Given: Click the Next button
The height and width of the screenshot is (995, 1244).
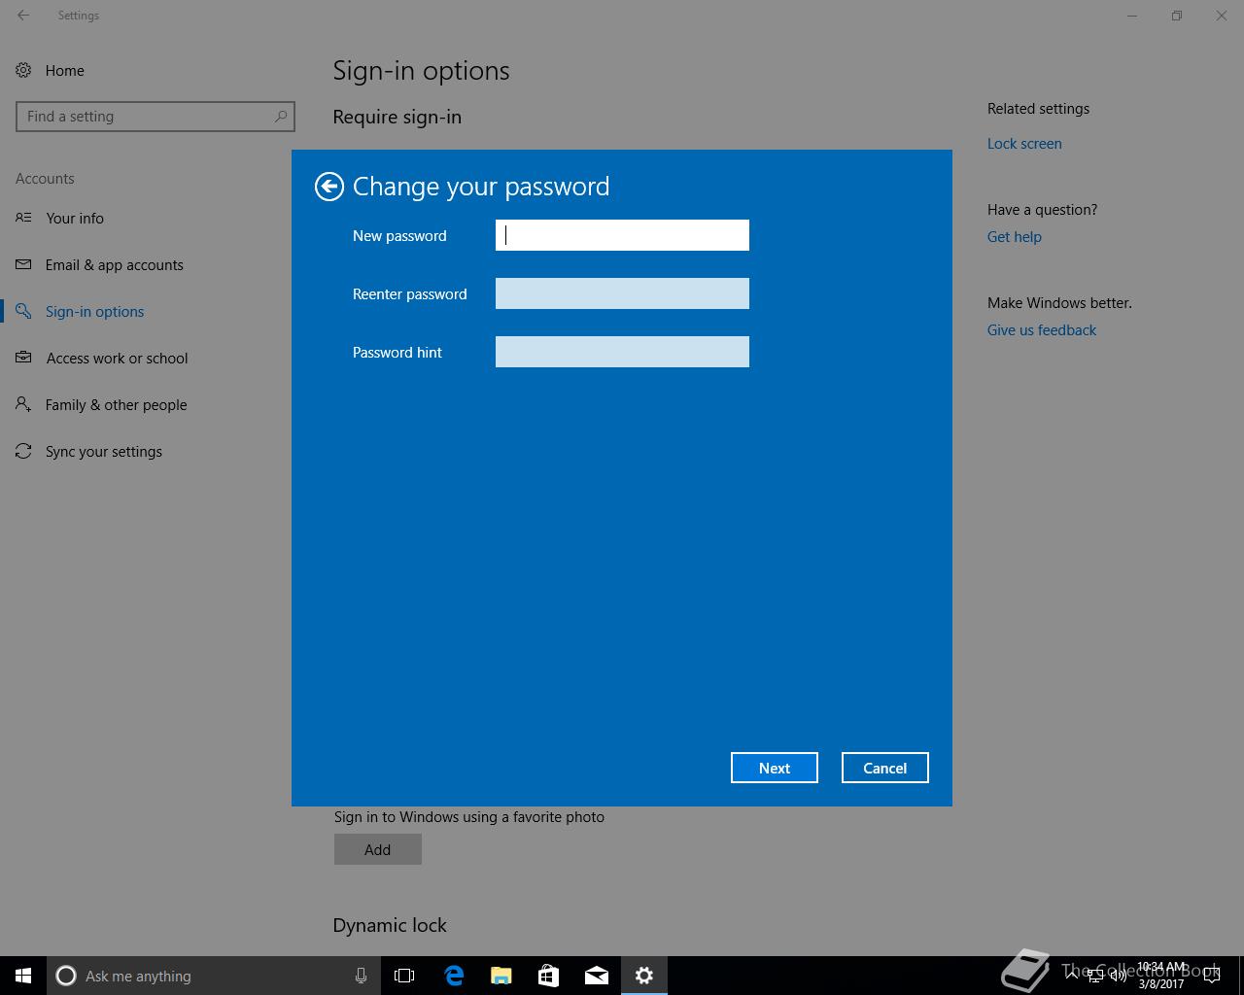Looking at the screenshot, I should pos(775,768).
